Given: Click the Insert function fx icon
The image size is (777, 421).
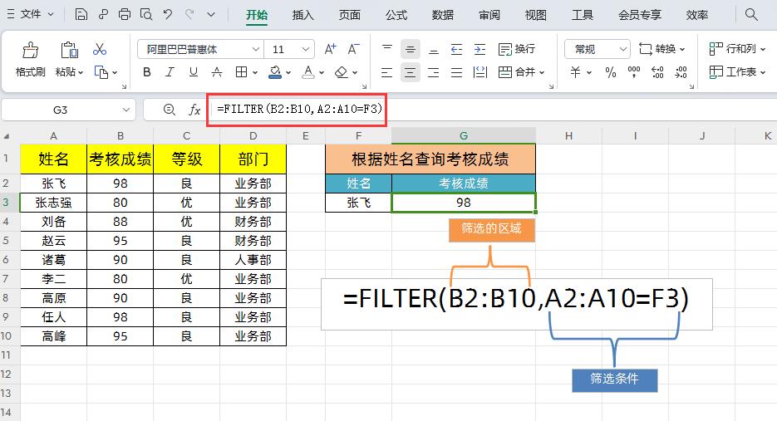Looking at the screenshot, I should 194,110.
